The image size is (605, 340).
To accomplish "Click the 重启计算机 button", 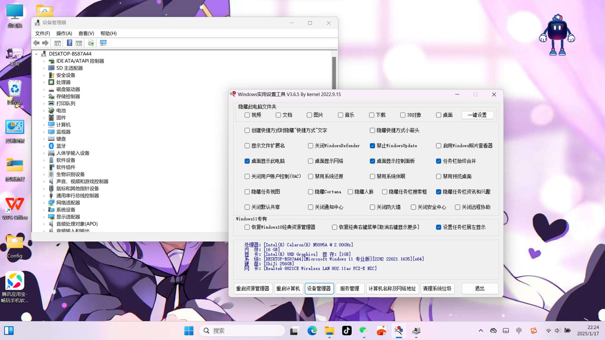I will [x=288, y=289].
